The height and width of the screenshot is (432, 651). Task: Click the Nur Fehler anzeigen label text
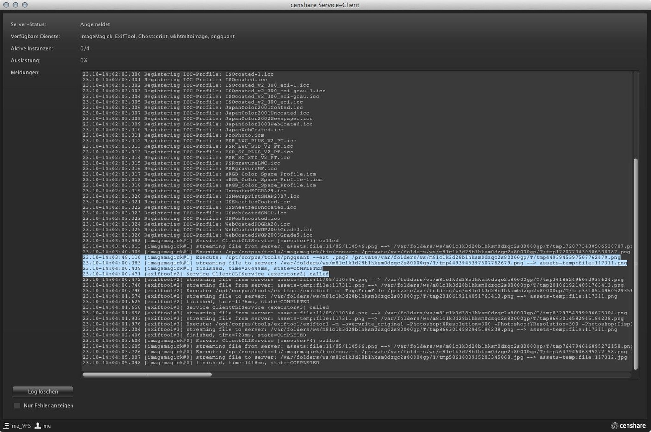tap(48, 406)
